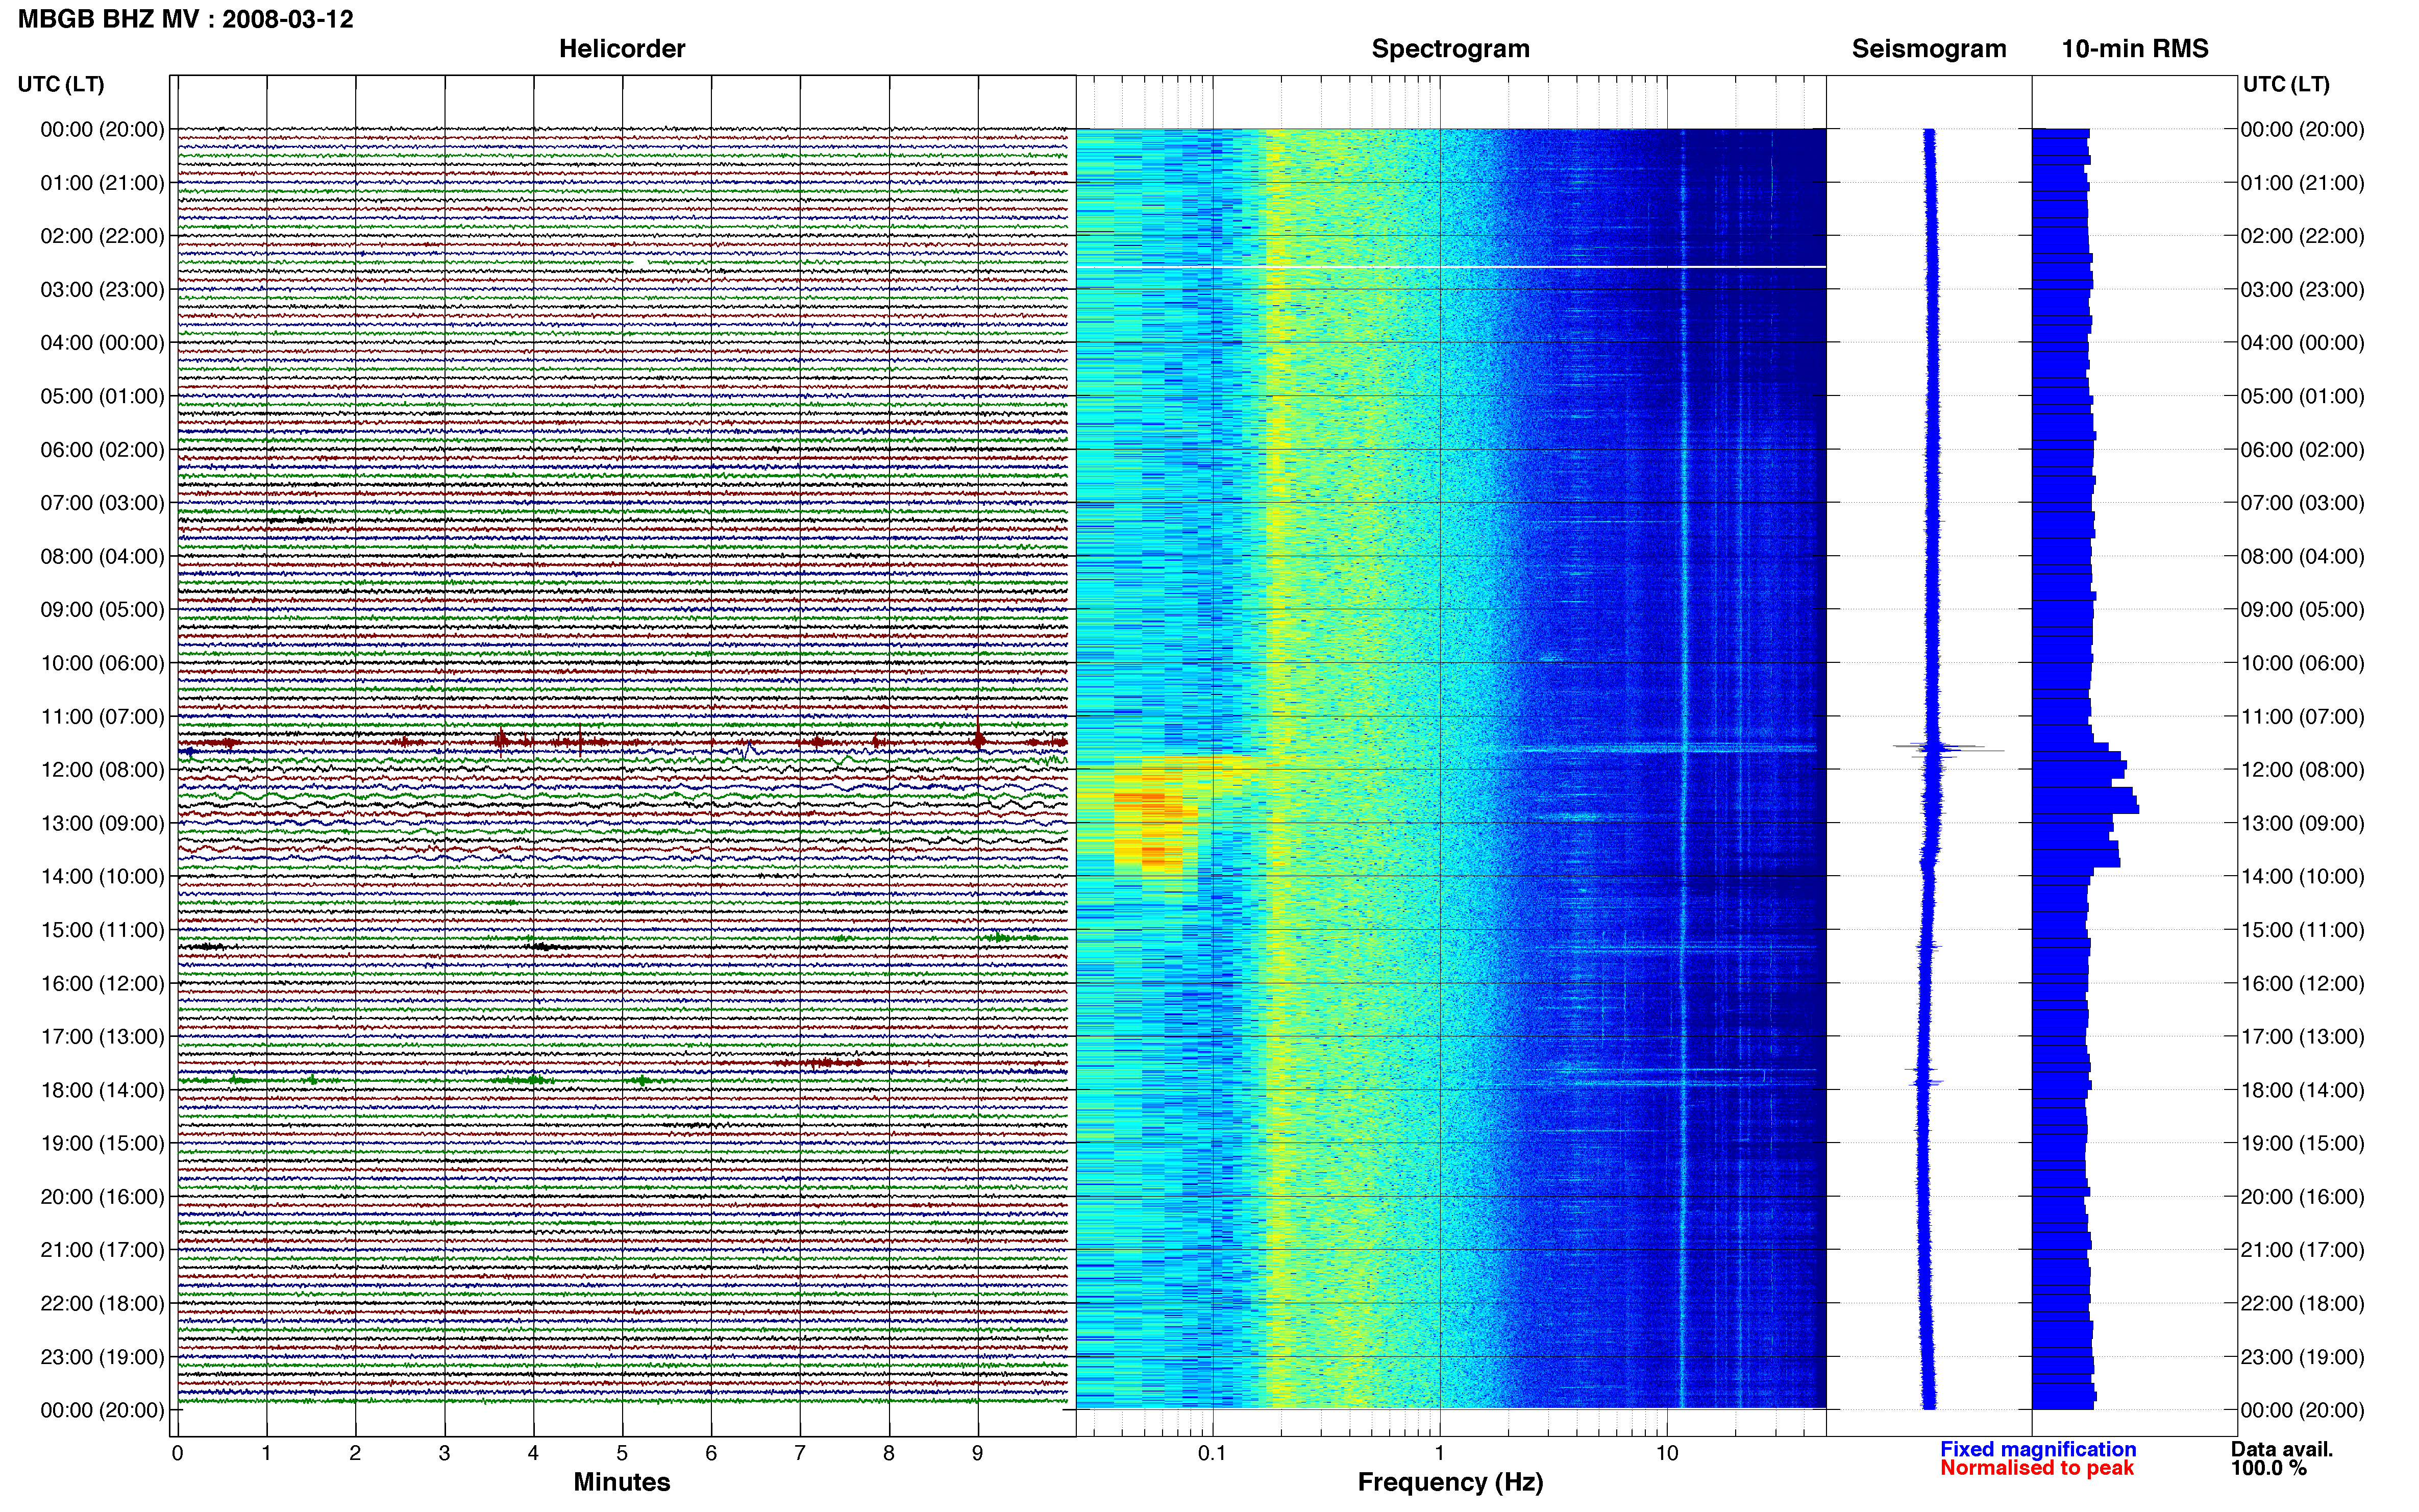
Task: Click the left '07:00 (03:00)' time label
Action: (x=102, y=503)
